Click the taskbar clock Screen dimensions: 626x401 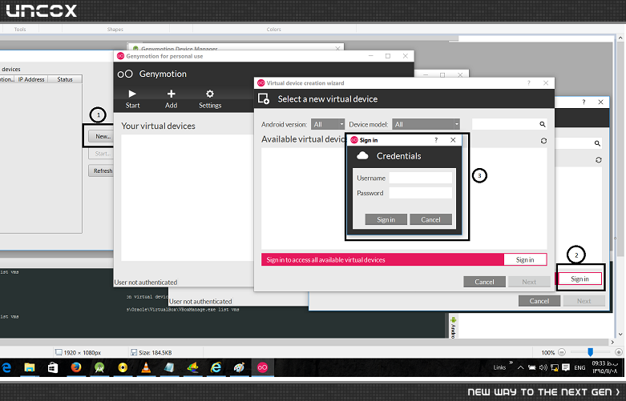(x=605, y=367)
